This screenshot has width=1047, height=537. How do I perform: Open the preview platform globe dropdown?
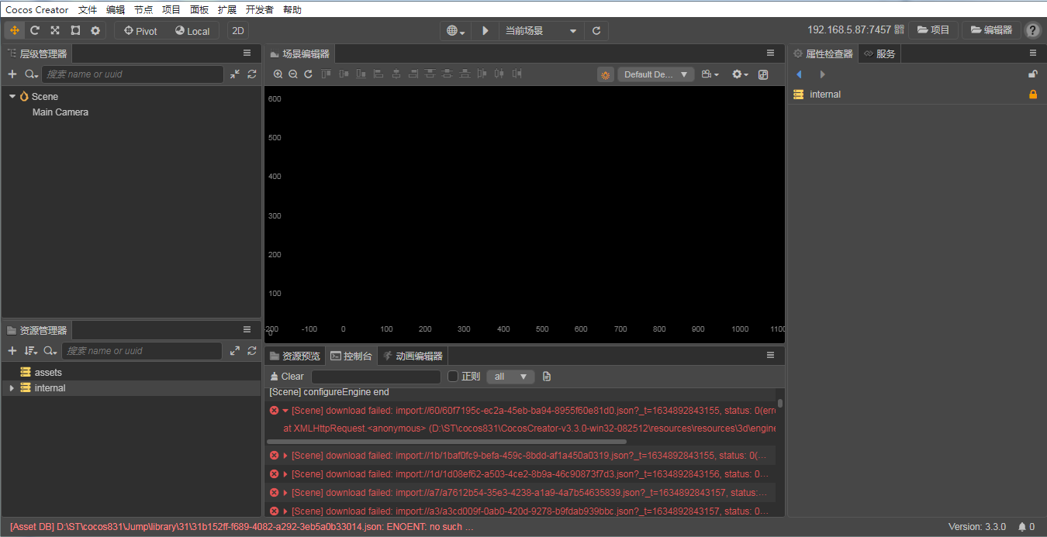tap(456, 31)
